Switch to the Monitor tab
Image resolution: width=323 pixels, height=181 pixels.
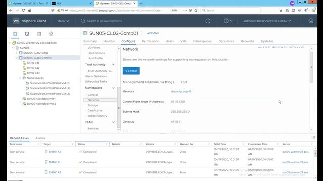point(109,41)
